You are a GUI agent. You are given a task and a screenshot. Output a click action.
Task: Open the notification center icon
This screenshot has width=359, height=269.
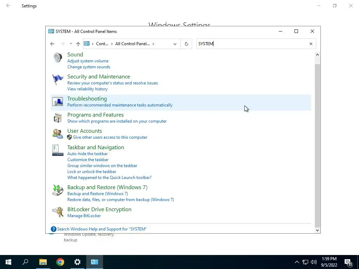[x=348, y=262]
